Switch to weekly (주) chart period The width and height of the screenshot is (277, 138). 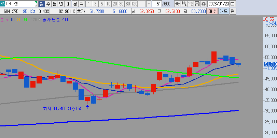point(48,3)
